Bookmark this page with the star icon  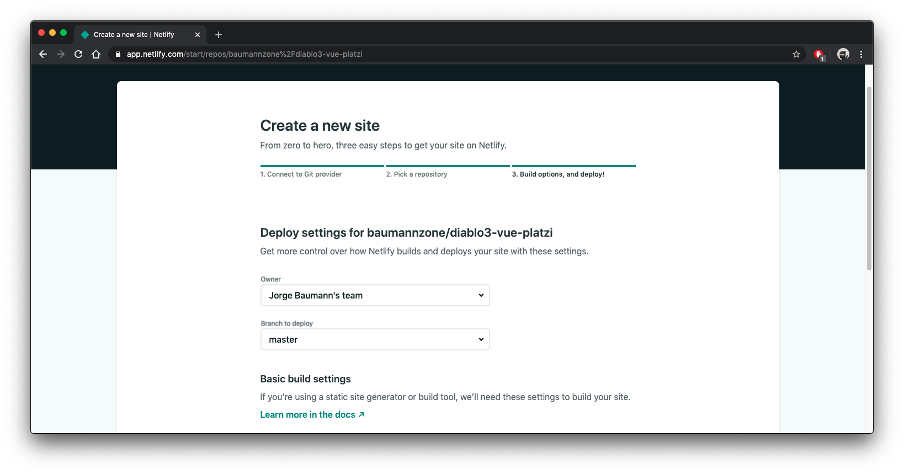point(796,54)
